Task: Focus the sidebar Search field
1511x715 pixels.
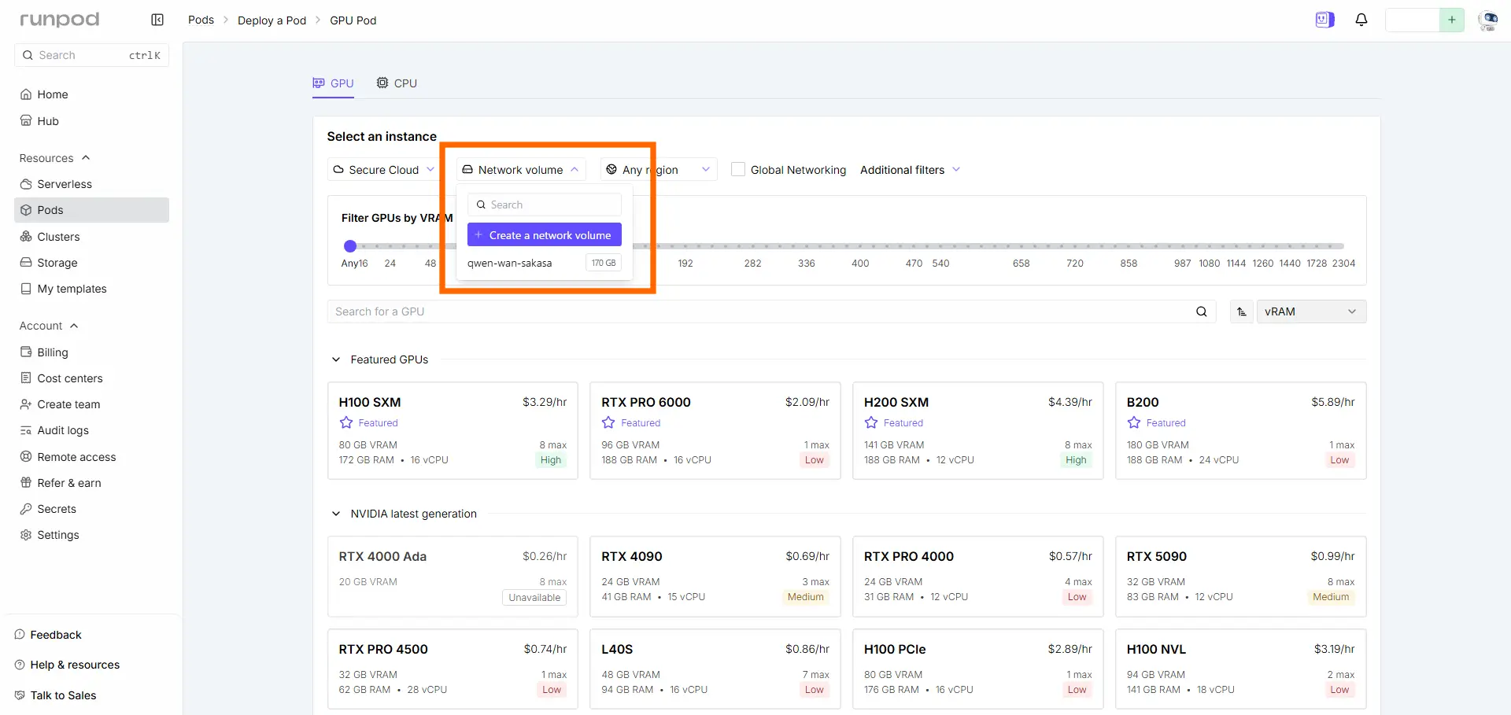Action: (x=91, y=55)
